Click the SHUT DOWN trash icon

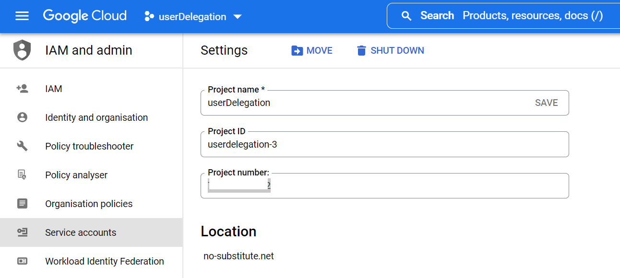pos(361,50)
